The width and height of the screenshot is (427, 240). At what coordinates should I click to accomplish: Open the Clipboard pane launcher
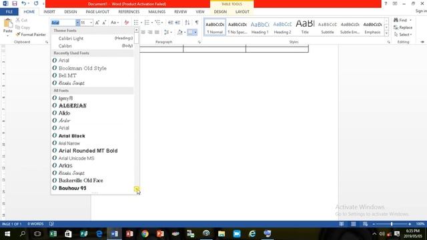click(47, 42)
